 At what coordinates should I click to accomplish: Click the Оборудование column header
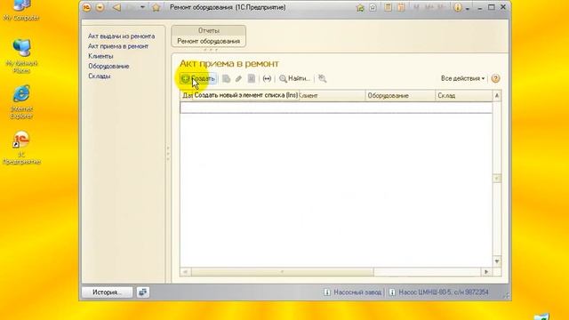tap(400, 96)
